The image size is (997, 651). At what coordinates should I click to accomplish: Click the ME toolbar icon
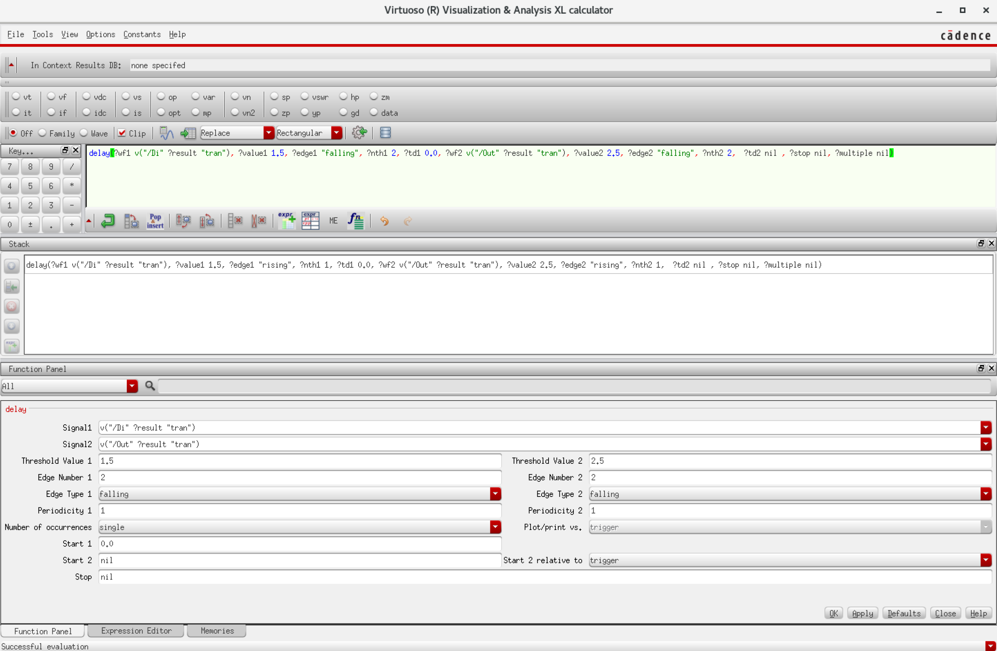(x=333, y=220)
